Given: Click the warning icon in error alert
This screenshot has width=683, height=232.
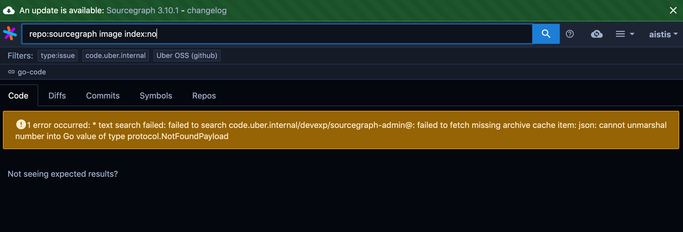Looking at the screenshot, I should click(x=21, y=124).
